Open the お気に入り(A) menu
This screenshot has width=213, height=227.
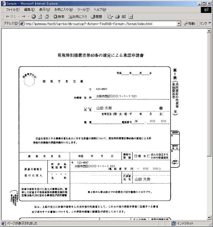[x=64, y=10]
